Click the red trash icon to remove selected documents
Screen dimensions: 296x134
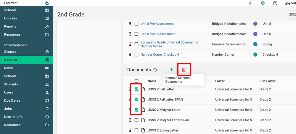tap(184, 70)
